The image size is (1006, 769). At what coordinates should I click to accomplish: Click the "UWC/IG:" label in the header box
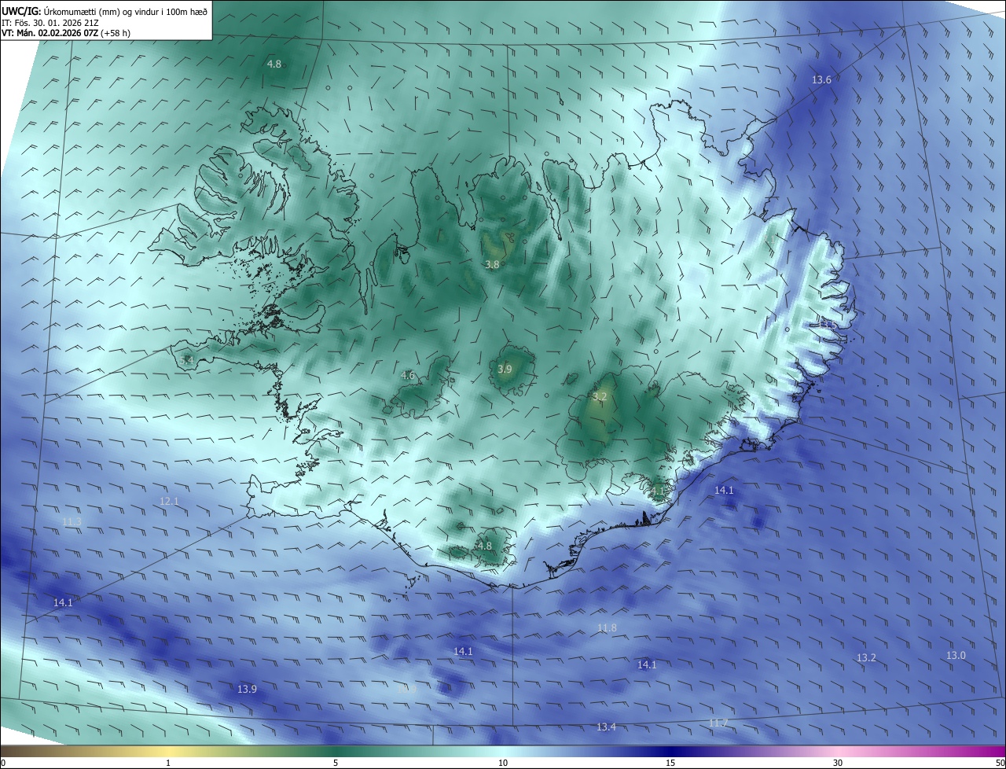22,11
